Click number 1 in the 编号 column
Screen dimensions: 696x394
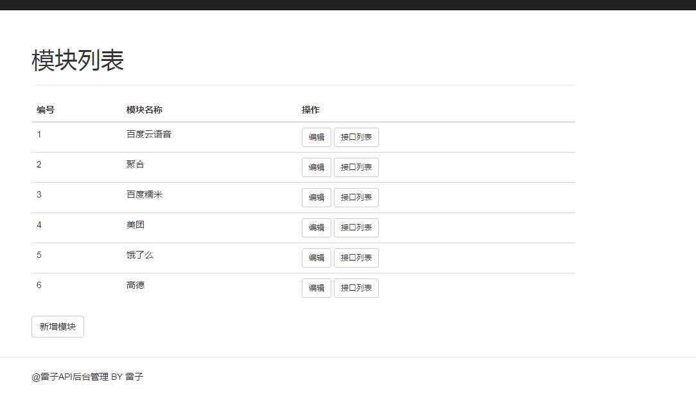pyautogui.click(x=39, y=134)
